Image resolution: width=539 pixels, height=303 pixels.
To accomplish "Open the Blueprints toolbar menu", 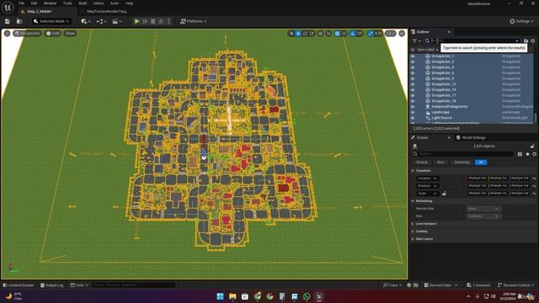I will [x=101, y=21].
